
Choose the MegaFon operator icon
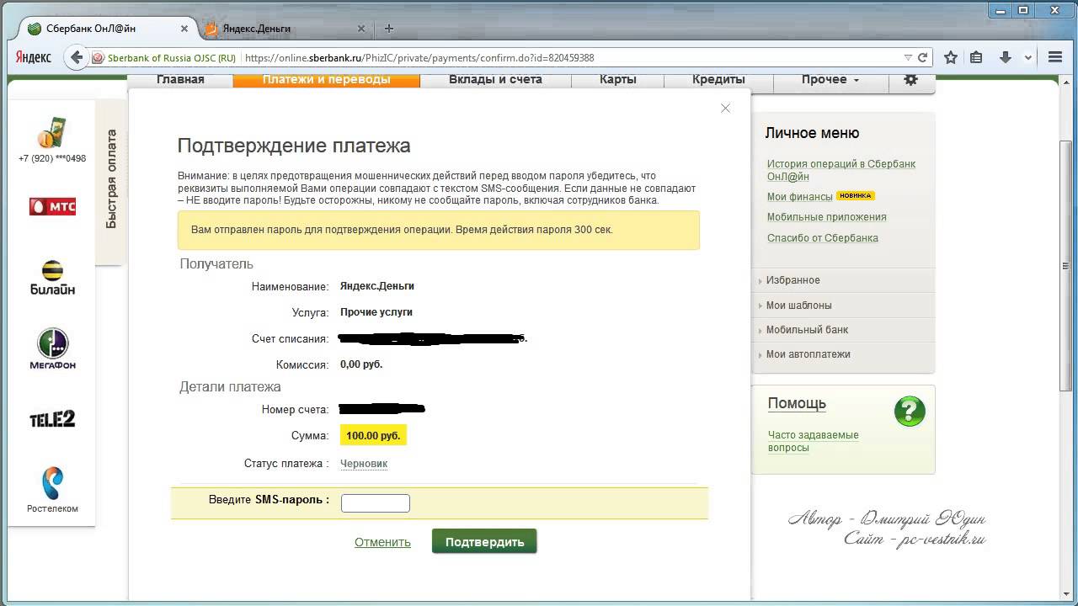pos(52,347)
